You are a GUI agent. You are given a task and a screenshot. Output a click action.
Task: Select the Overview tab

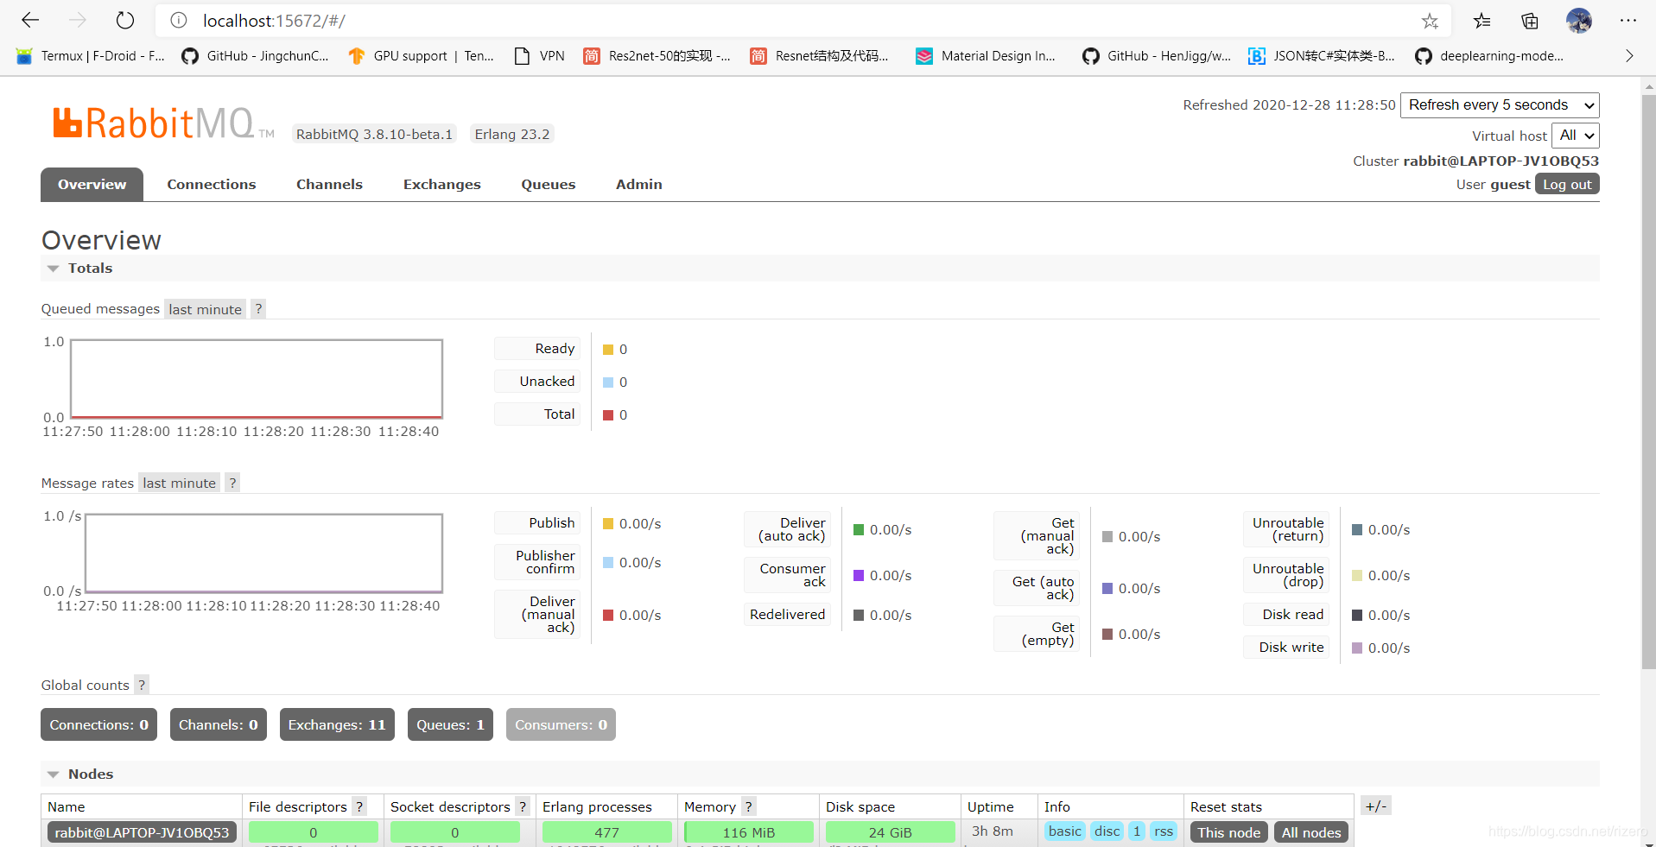92,184
